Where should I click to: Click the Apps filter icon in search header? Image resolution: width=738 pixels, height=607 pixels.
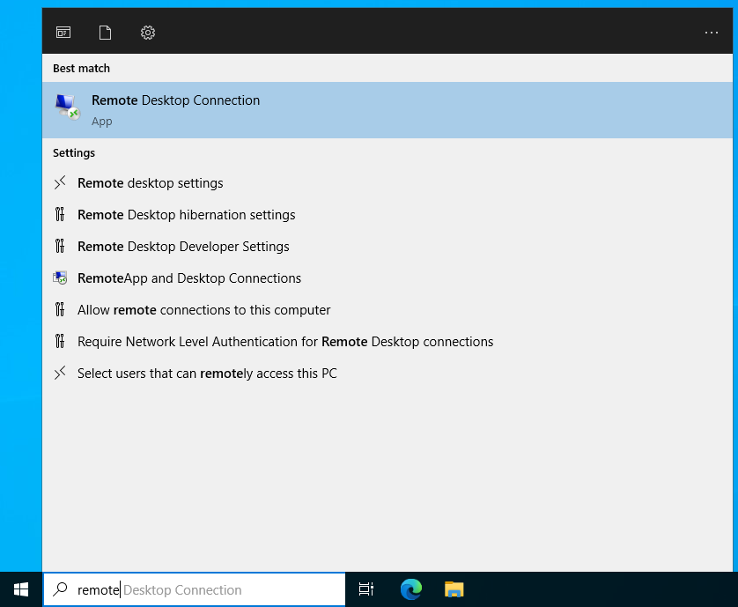click(x=63, y=33)
